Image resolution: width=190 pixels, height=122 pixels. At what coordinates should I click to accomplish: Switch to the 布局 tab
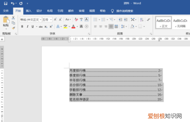[x=50, y=11]
